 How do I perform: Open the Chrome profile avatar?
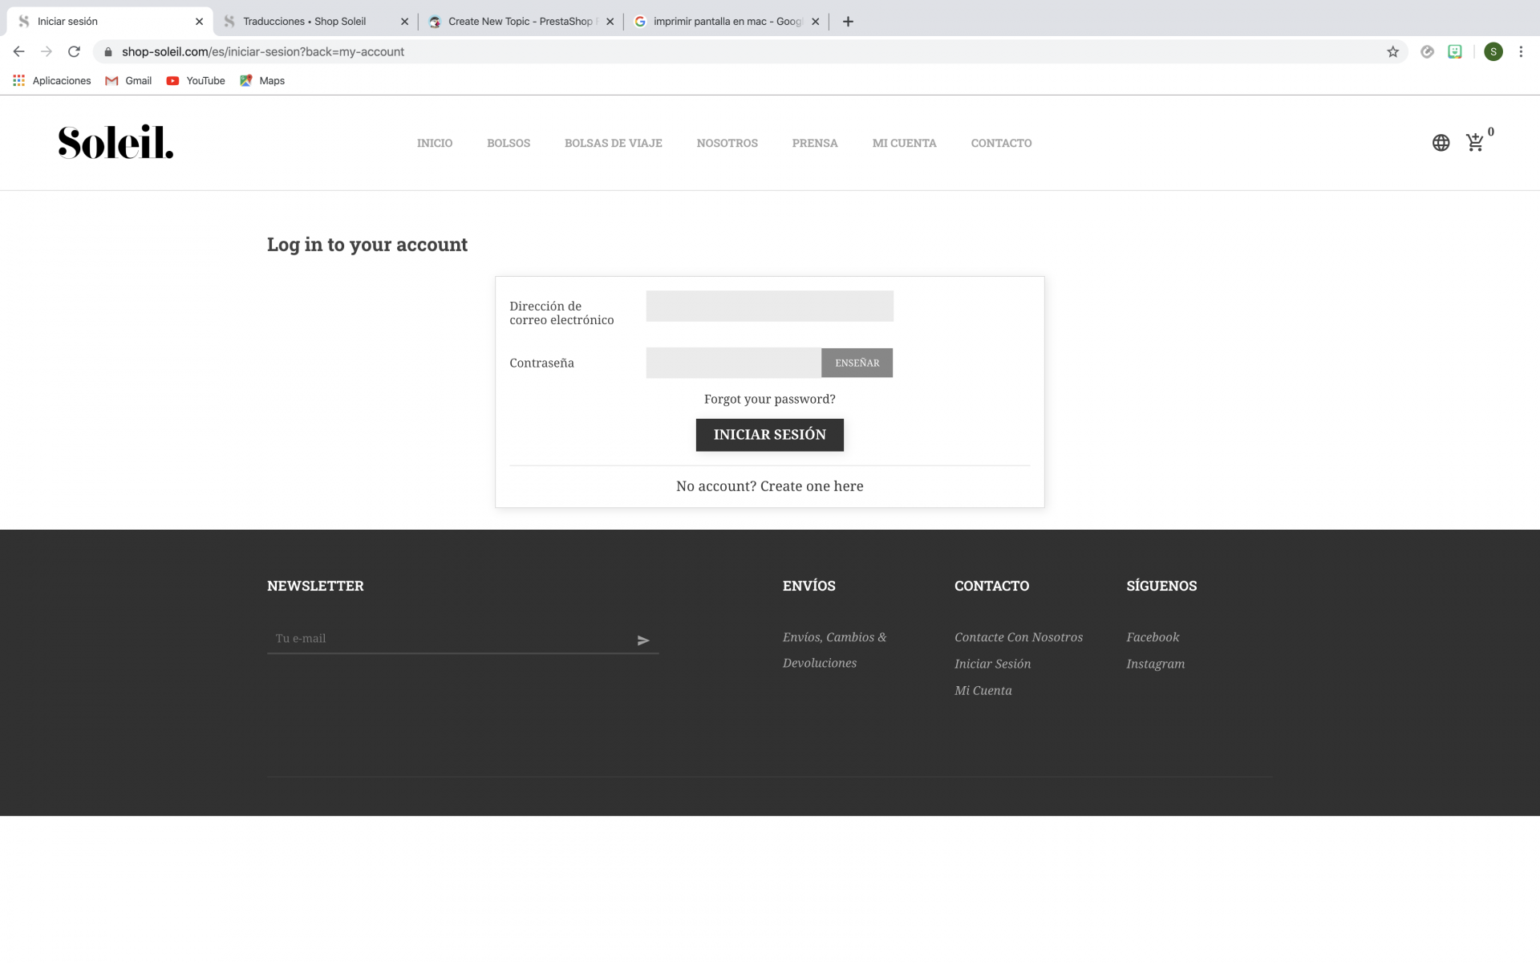[1493, 52]
